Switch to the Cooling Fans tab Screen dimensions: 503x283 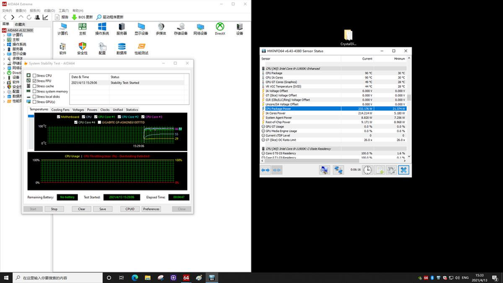tap(60, 109)
